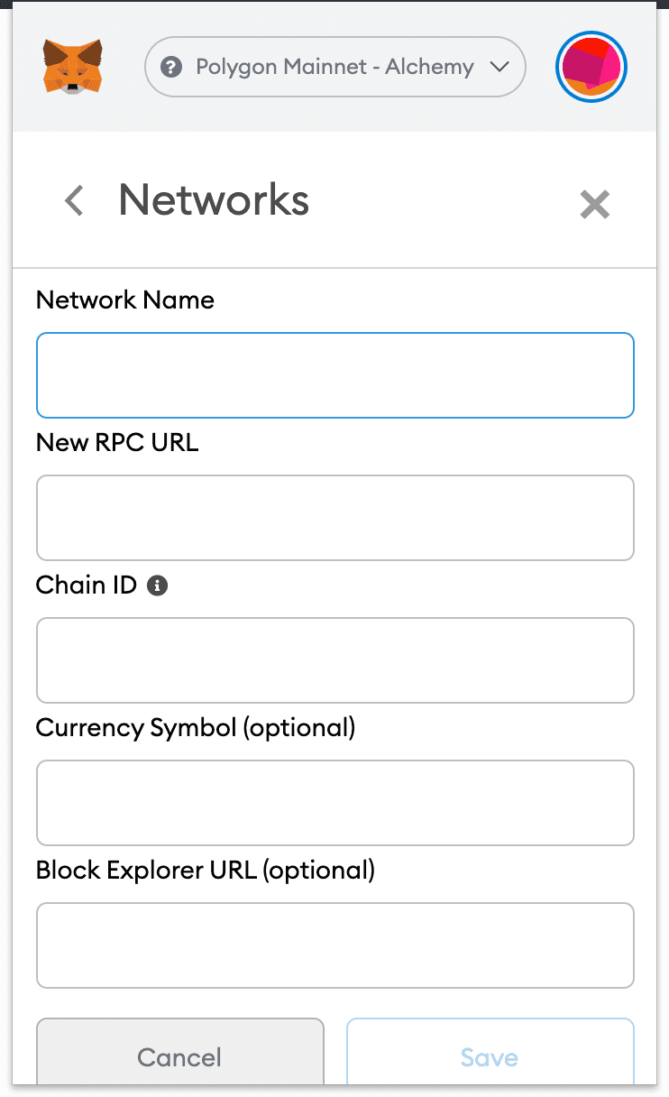Close the Networks panel with X
Screen dimensions: 669x1097
point(594,205)
